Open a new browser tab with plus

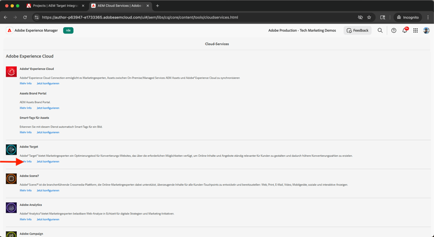coord(157,6)
